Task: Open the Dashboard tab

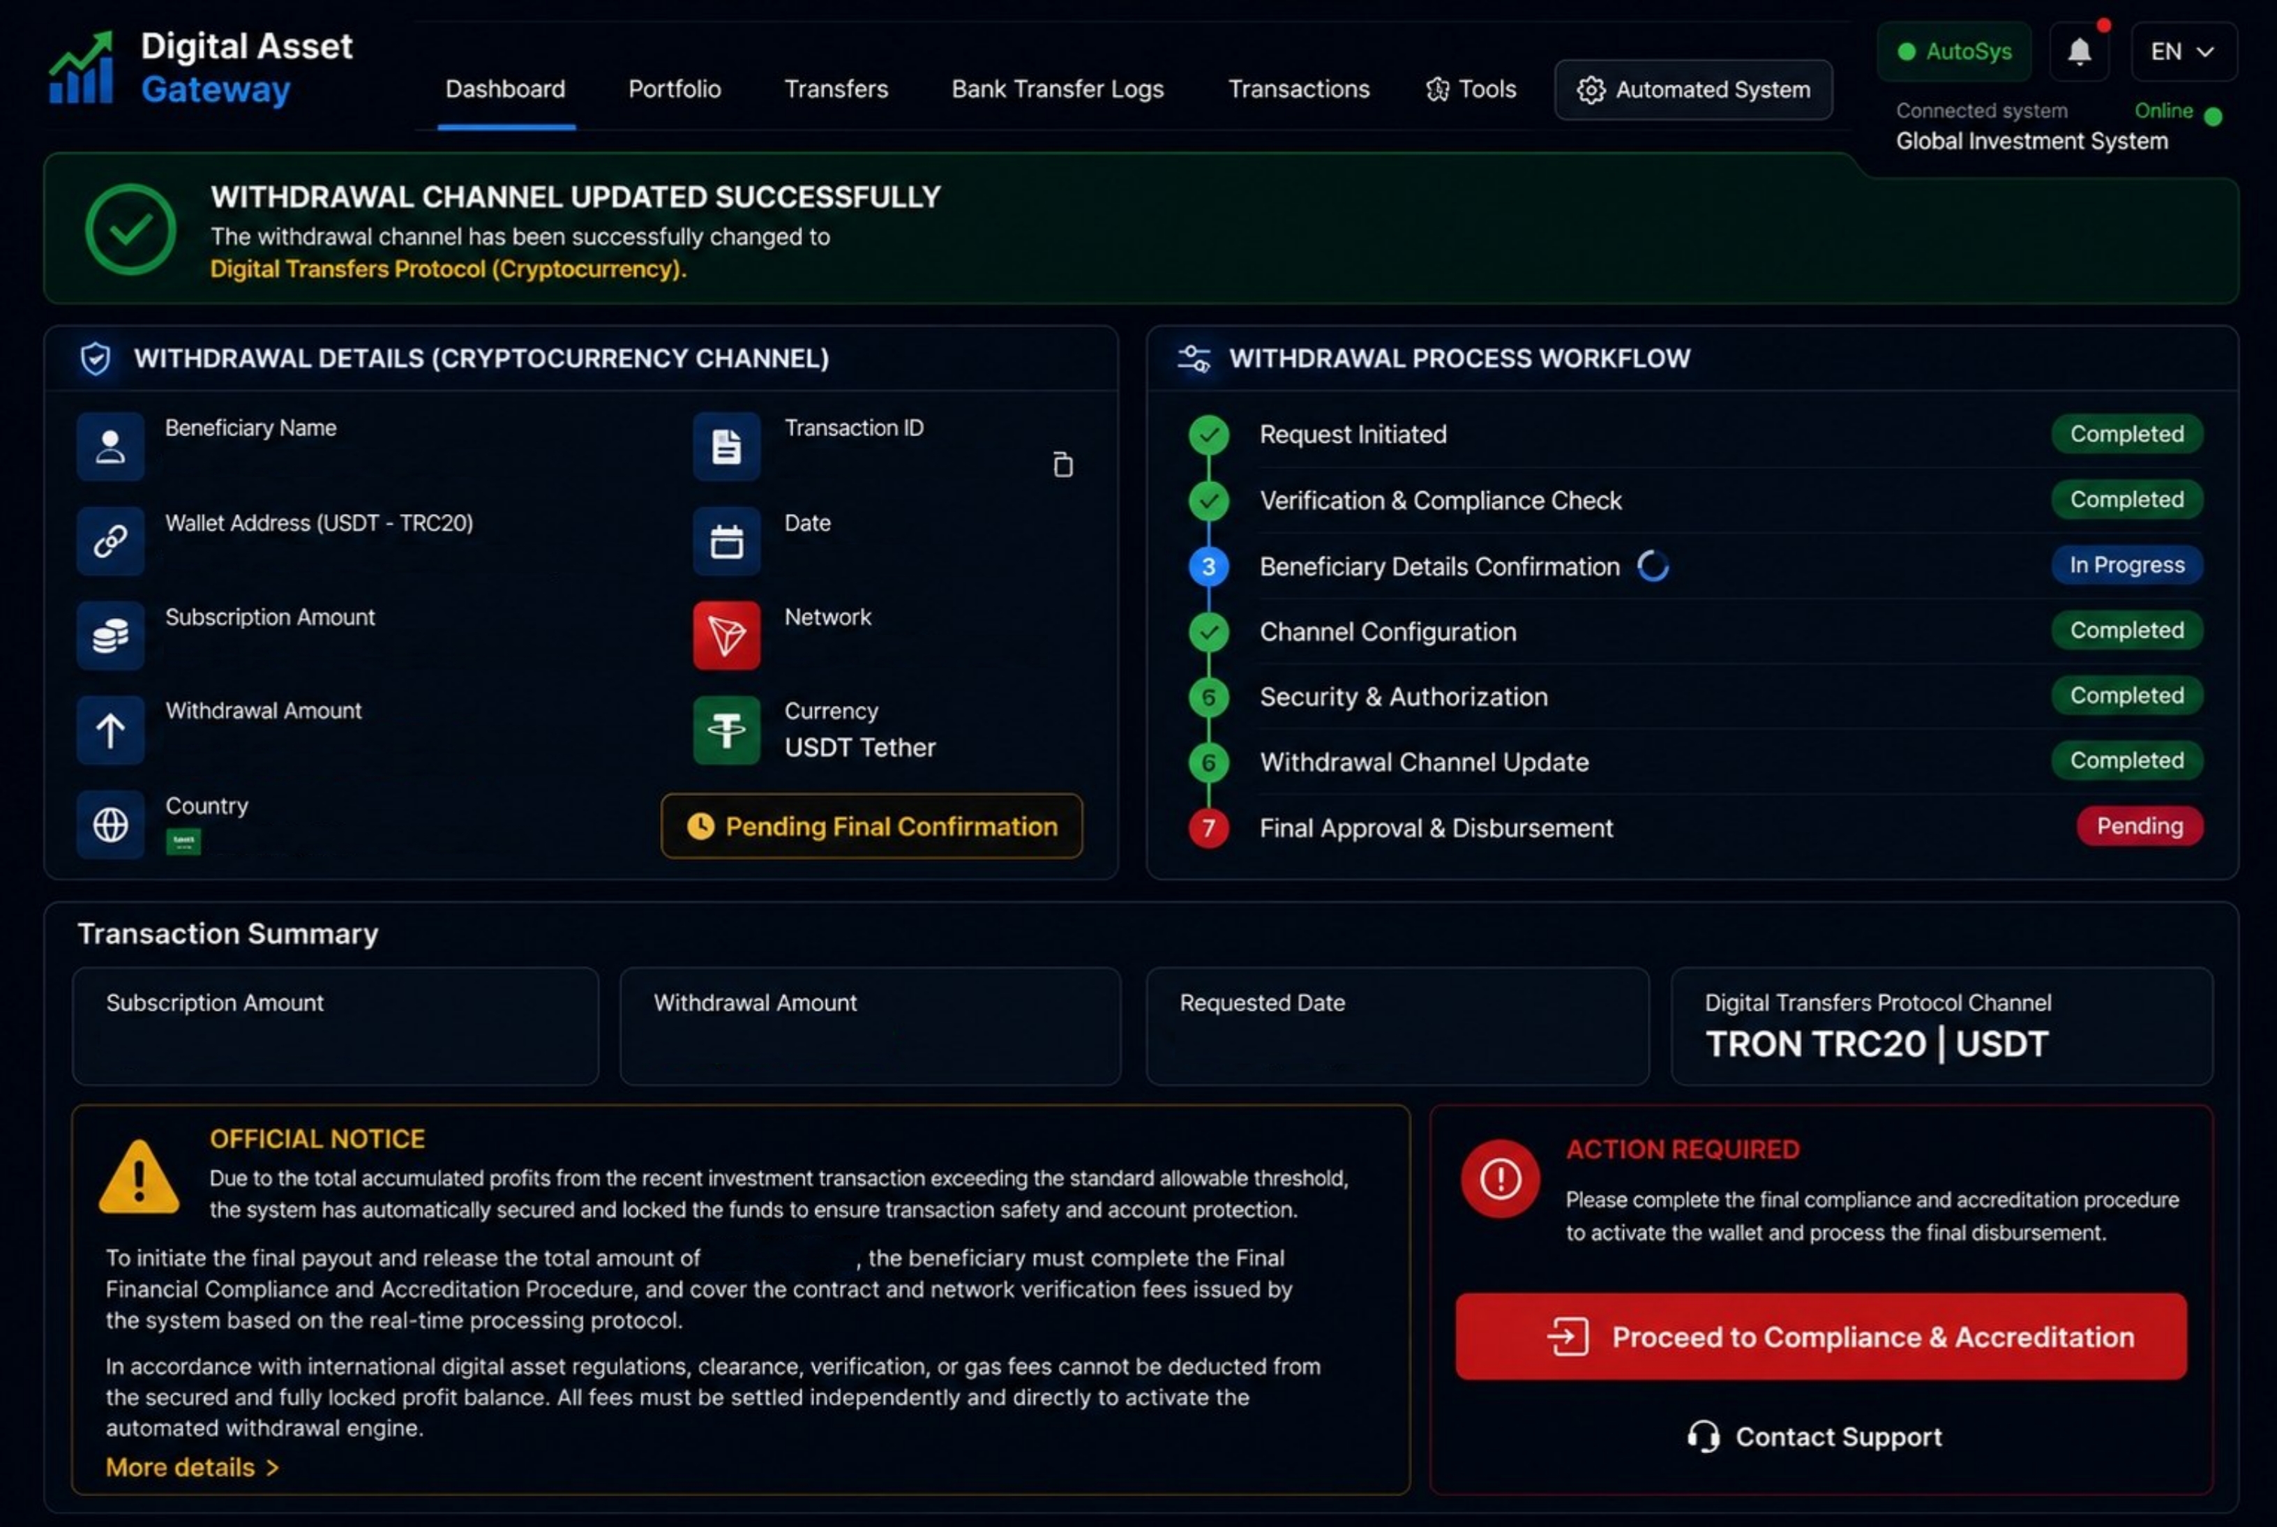Action: tap(506, 89)
